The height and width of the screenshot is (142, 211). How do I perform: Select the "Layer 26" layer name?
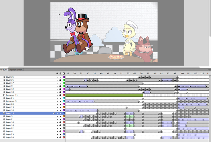tap(10, 77)
